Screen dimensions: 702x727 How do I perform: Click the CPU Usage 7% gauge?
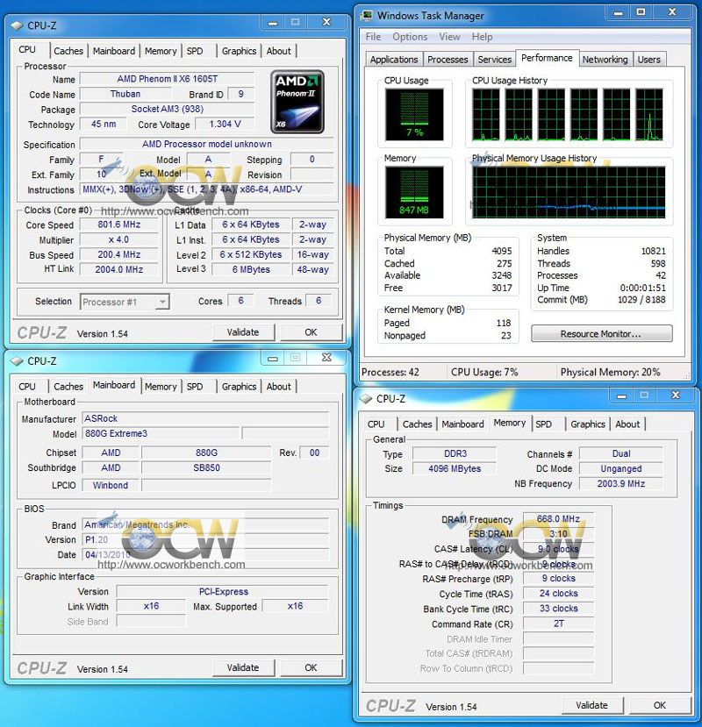point(414,115)
